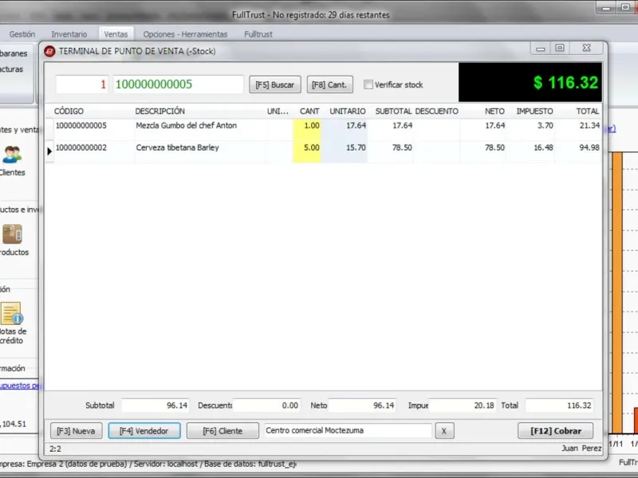
Task: Open the Inventario menu tab
Action: coord(69,34)
